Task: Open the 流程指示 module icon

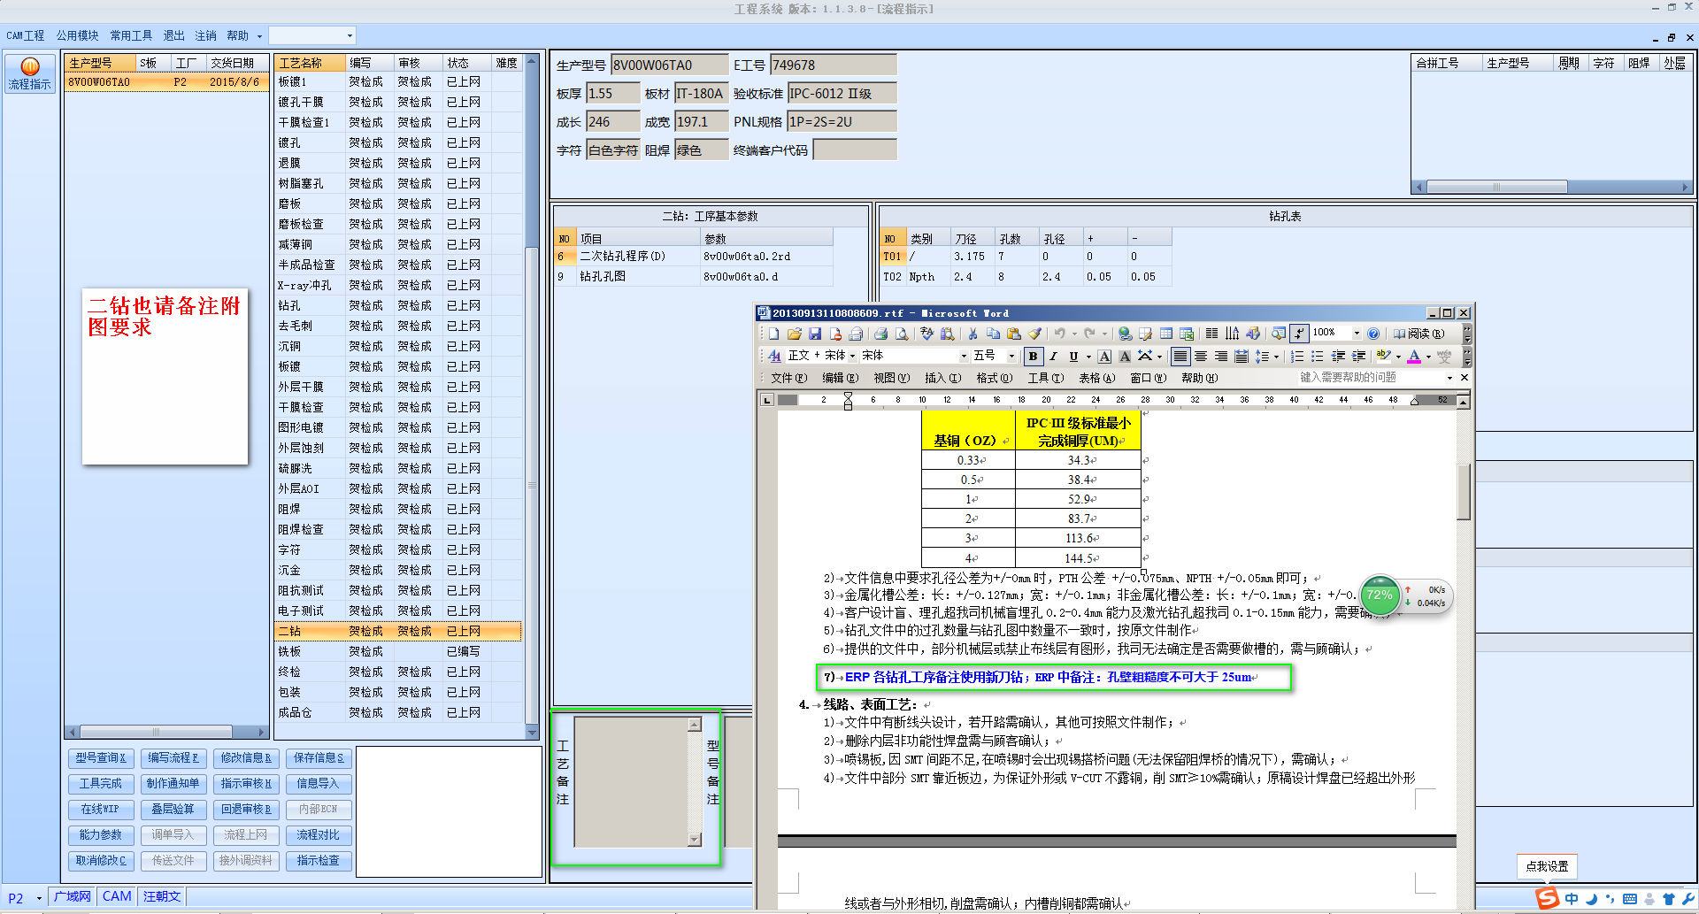Action: (x=29, y=73)
